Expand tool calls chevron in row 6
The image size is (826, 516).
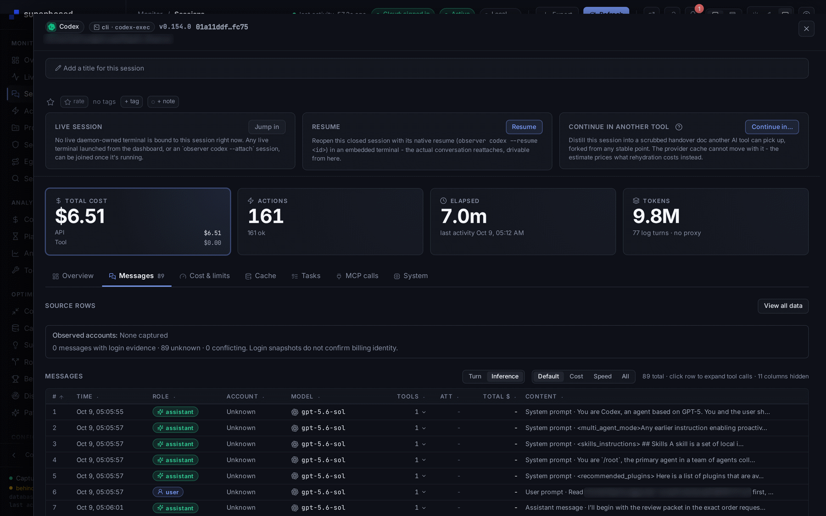tap(424, 492)
